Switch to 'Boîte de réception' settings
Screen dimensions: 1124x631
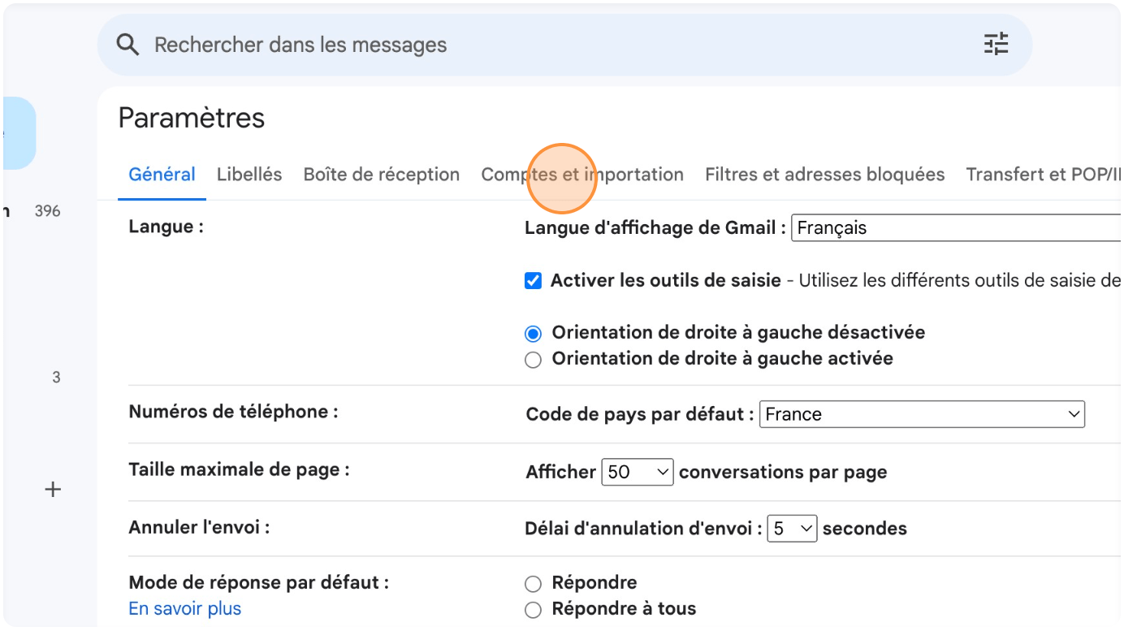381,174
